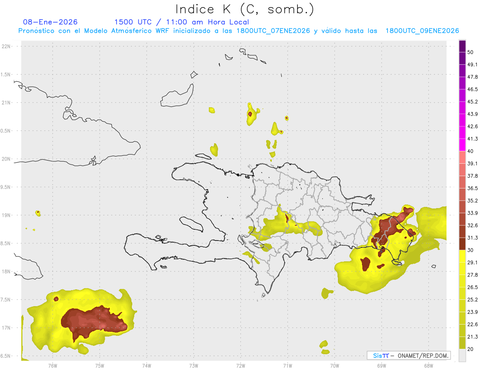This screenshot has height=371, width=481.
Task: Pick the gray swatch below the 20 label
Action: [463, 355]
